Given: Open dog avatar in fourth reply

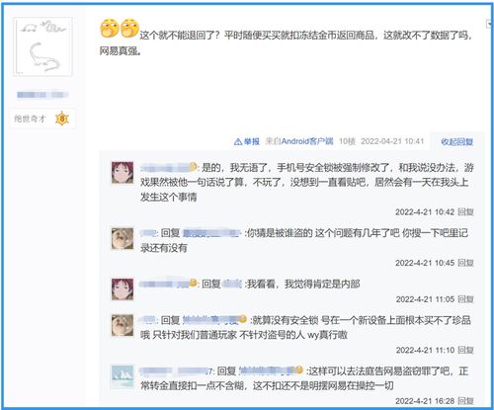Looking at the screenshot, I should click(x=123, y=325).
